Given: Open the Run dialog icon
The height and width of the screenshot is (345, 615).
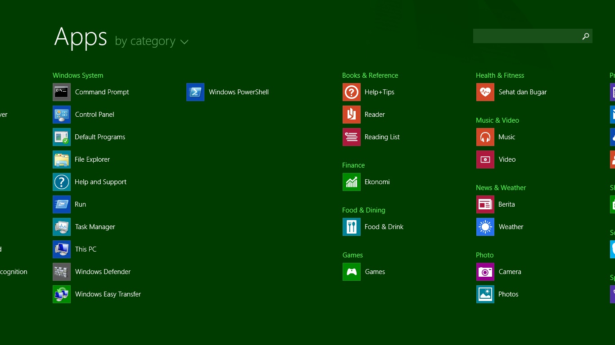Looking at the screenshot, I should 62,204.
